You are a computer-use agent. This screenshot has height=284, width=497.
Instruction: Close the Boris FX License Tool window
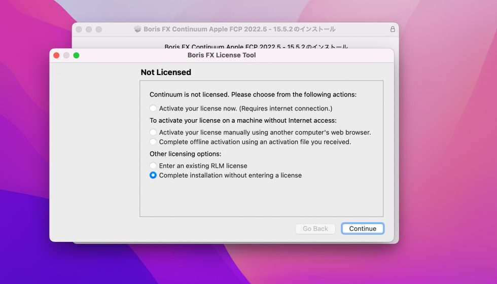[x=56, y=55]
